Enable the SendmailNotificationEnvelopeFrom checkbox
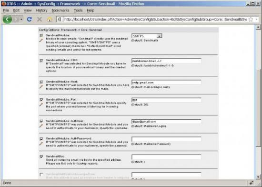The height and width of the screenshot is (187, 262). coord(41,174)
